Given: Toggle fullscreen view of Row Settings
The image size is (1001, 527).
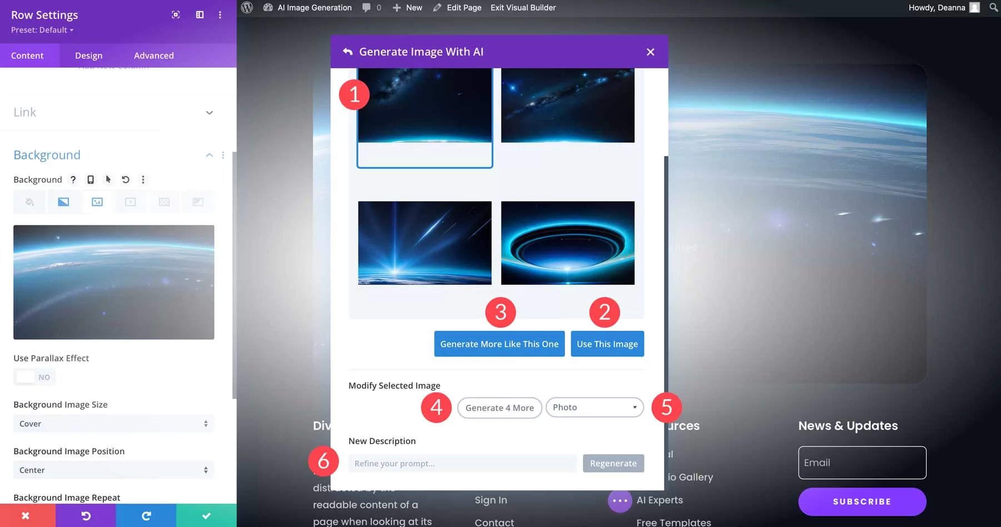Looking at the screenshot, I should click(x=176, y=15).
